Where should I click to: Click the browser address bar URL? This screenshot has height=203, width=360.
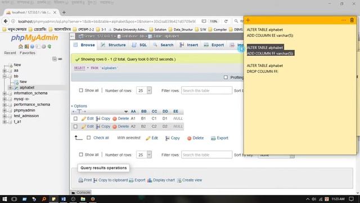coord(107,21)
